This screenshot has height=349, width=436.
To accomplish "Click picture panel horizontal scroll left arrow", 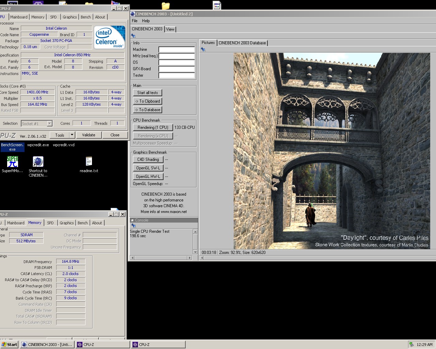I will [202, 258].
